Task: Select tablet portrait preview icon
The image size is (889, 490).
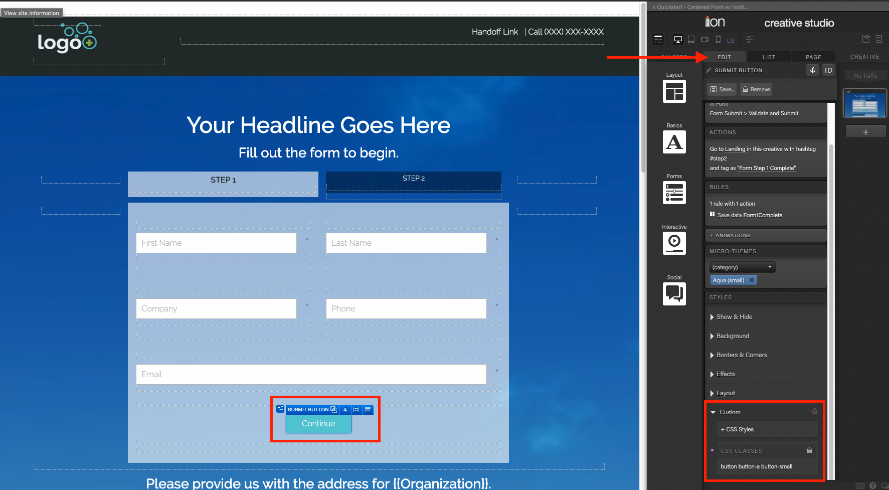Action: point(691,40)
